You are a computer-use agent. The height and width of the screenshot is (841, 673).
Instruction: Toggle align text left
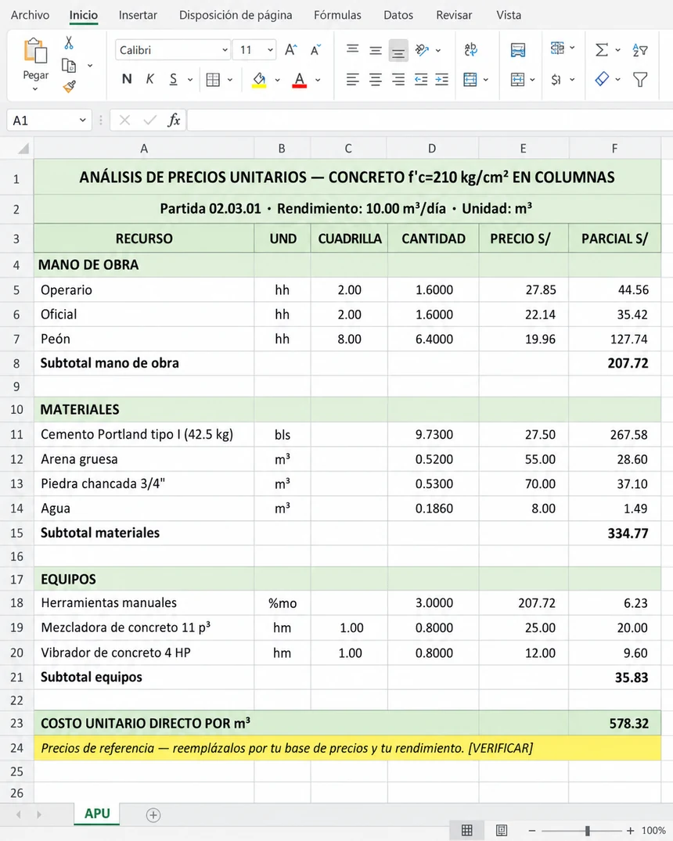tap(353, 80)
